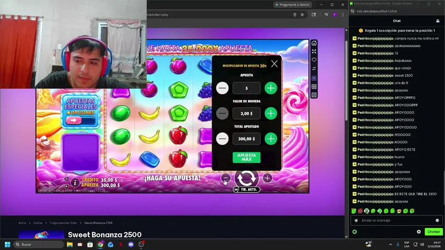Decrease Valor de Moneda with minus
Image resolution: width=445 pixels, height=250 pixels.
(222, 114)
